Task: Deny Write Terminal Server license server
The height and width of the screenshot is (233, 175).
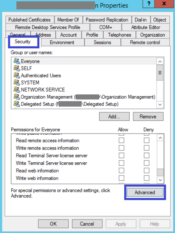Action: [x=146, y=163]
